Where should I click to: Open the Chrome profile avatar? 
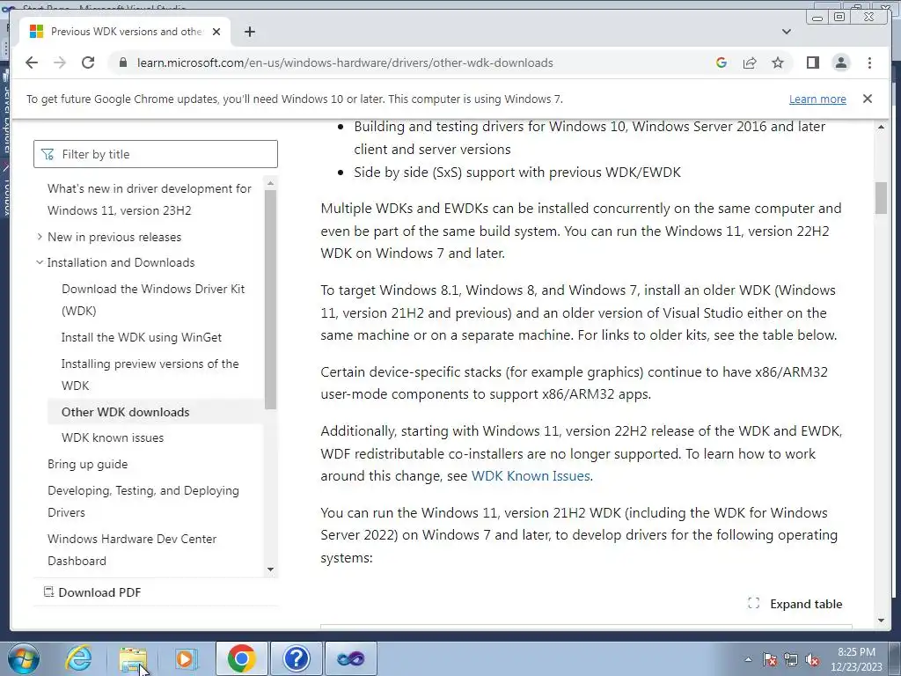[x=840, y=62]
